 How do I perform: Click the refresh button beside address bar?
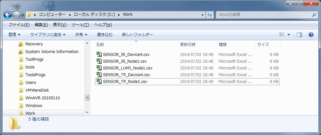coord(210,15)
